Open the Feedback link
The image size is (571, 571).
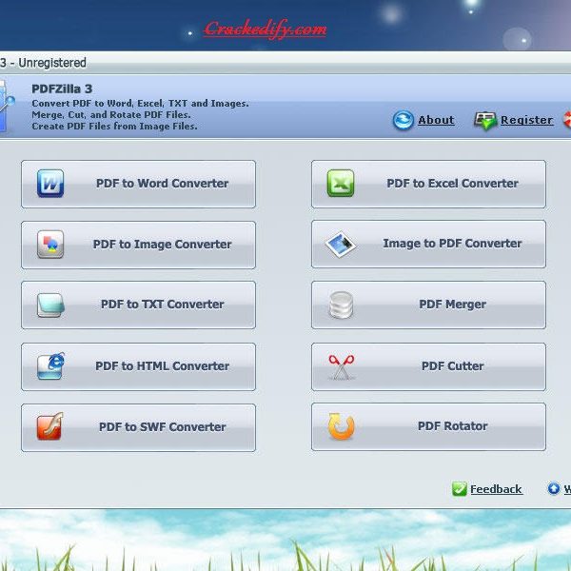496,489
